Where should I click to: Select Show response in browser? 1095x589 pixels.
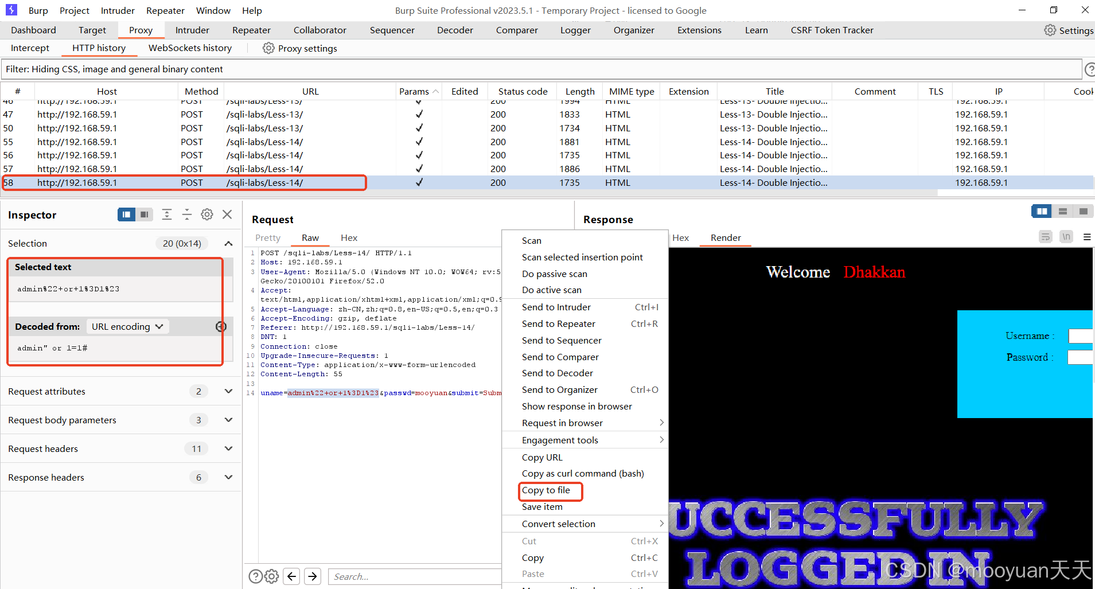(x=585, y=406)
